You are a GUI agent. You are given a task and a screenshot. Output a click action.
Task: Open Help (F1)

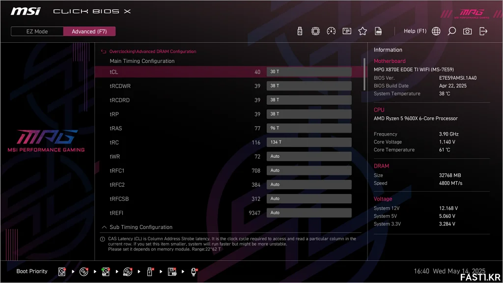pos(415,31)
